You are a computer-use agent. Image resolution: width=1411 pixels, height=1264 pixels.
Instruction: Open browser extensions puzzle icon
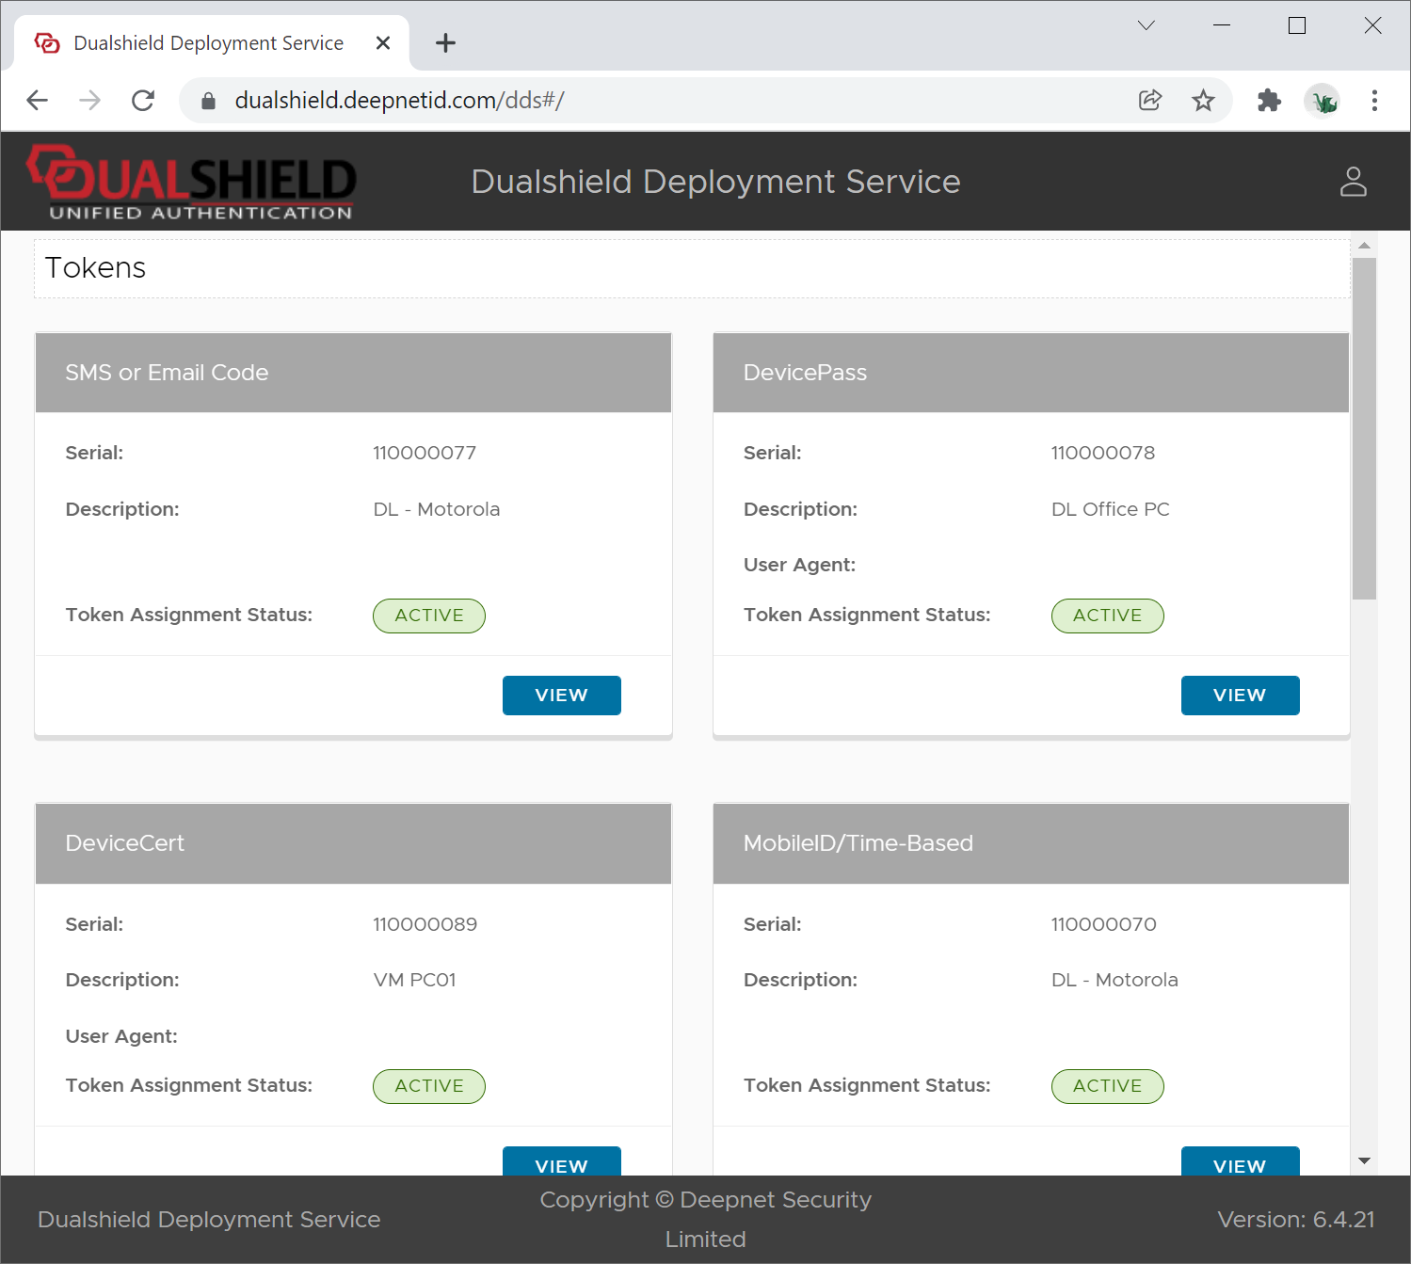point(1269,101)
